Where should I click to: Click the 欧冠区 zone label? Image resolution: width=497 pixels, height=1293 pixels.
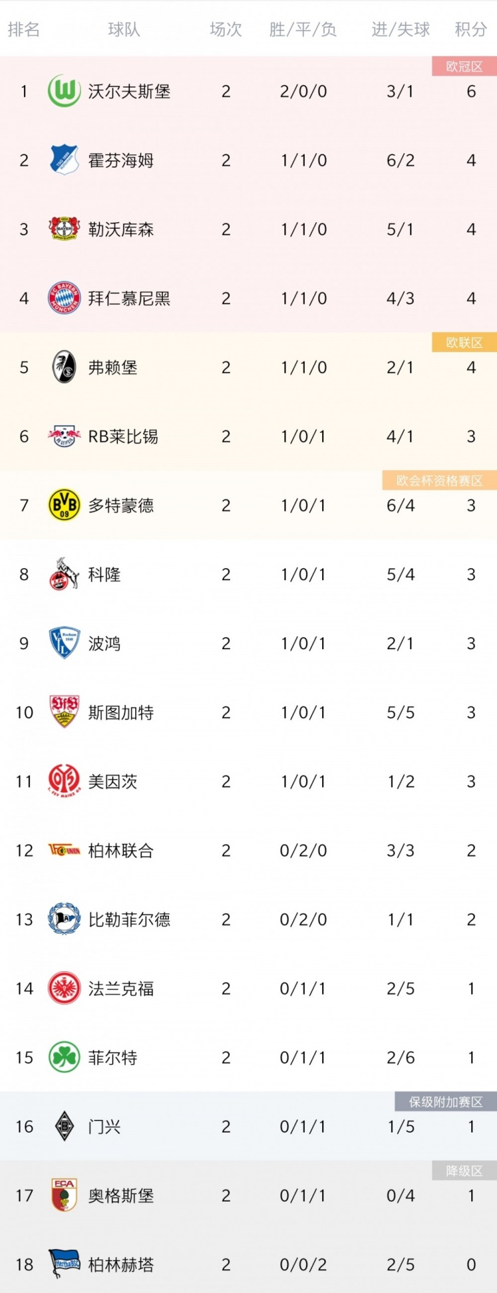(x=464, y=66)
